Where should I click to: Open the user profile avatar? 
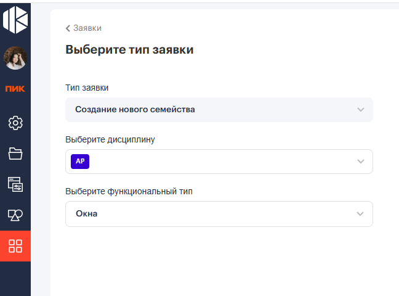(x=15, y=58)
